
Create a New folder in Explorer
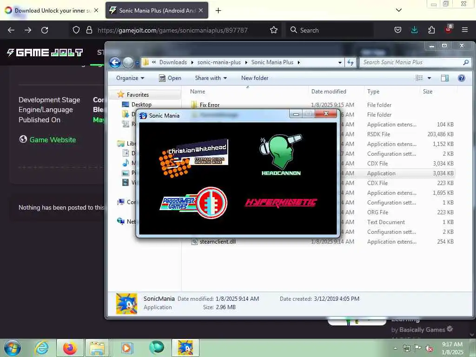[x=254, y=78]
